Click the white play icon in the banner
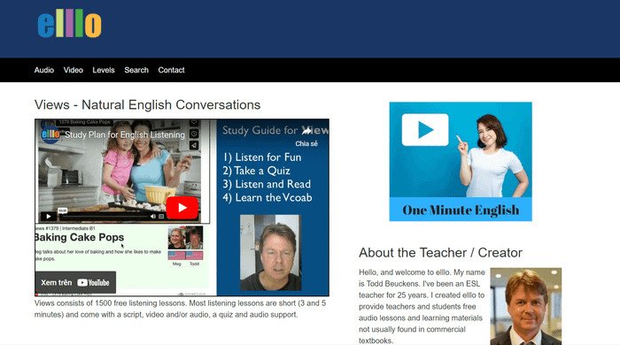620x345 pixels. click(425, 130)
